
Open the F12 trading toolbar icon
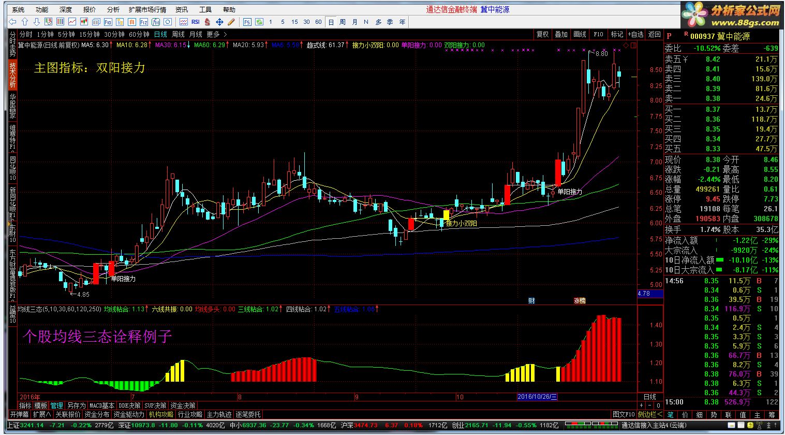point(143,22)
